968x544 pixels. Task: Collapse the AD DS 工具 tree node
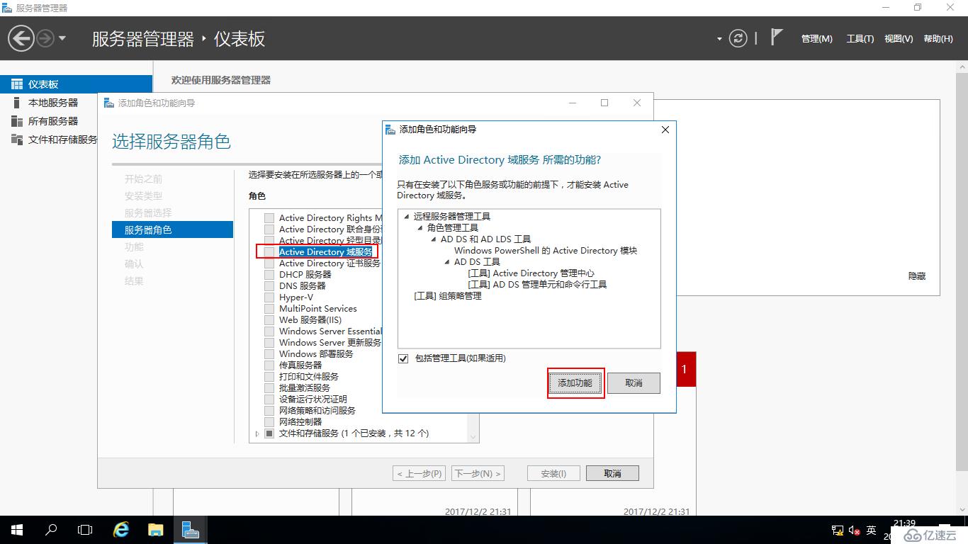click(446, 262)
